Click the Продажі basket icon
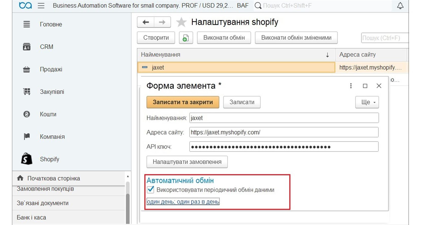The width and height of the screenshot is (422, 225). 26,69
